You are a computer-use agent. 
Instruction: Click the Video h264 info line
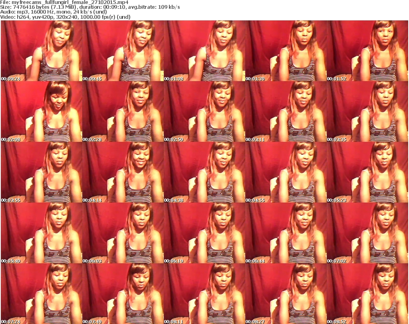click(x=65, y=17)
